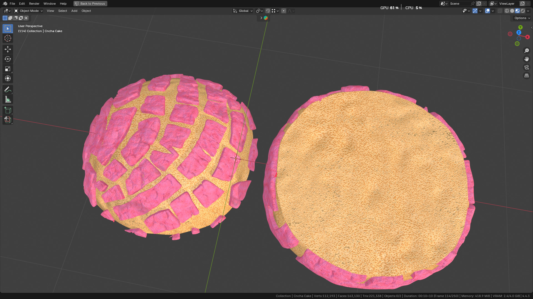This screenshot has height=299, width=533.
Task: Select the Transform tool
Action: coord(8,78)
